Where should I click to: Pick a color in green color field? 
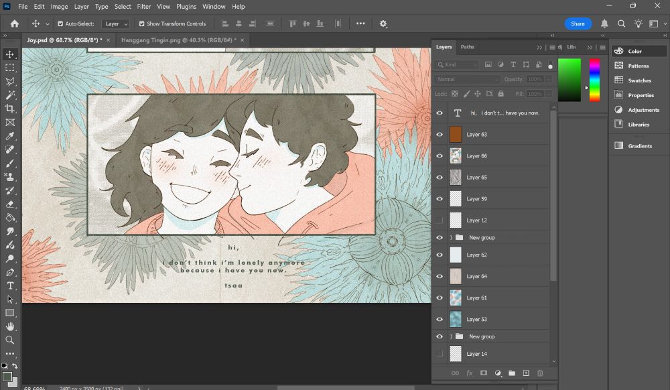(x=569, y=80)
